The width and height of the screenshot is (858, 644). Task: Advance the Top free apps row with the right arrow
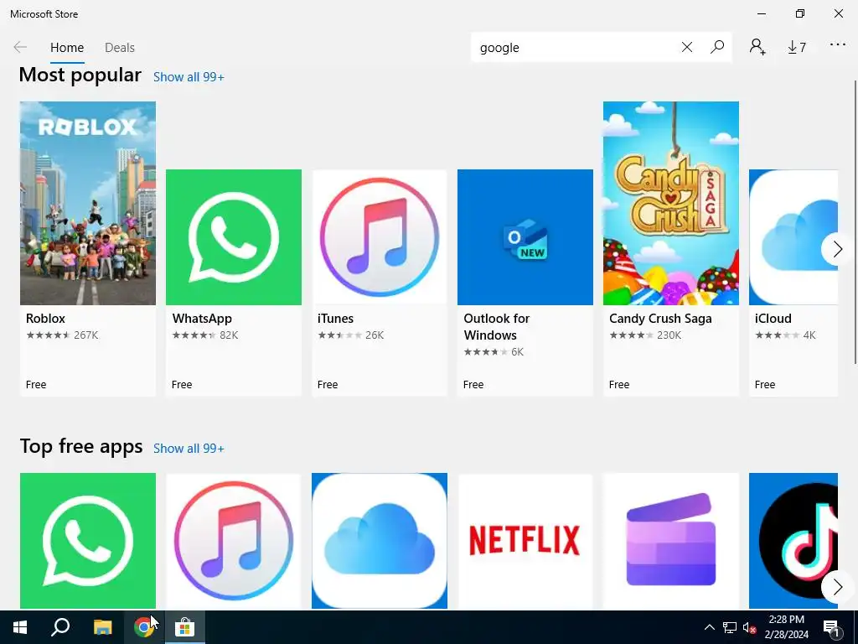(x=837, y=588)
